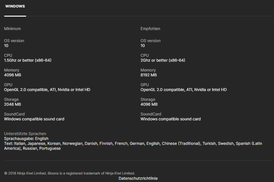The image size is (274, 182).
Task: Click the 2Ghz or better CPU value
Action: (163, 60)
